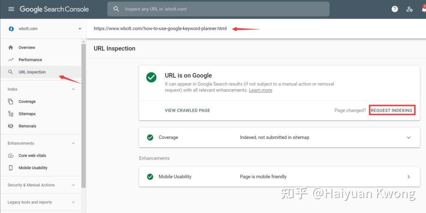Collapse the Index section
The image size is (426, 213).
click(x=73, y=89)
